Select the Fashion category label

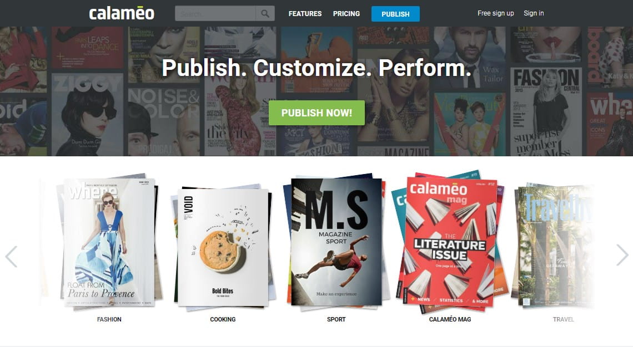[x=109, y=319]
